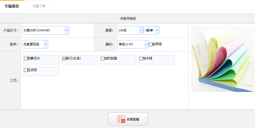Uncheck the 装订(必选) checkbox

64,58
